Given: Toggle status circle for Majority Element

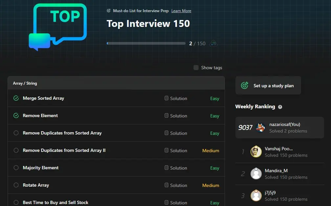Looking at the screenshot, I should (16, 168).
